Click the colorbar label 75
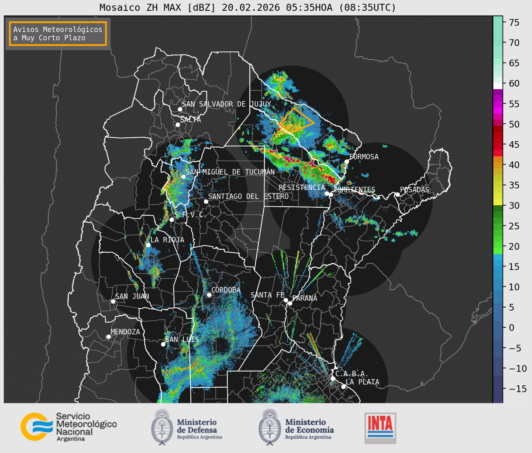532x453 pixels. point(514,23)
